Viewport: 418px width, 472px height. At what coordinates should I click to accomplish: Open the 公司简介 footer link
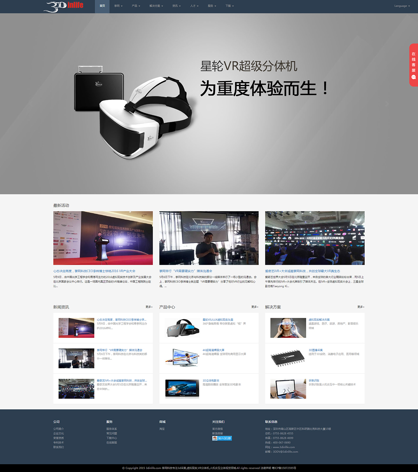click(59, 429)
